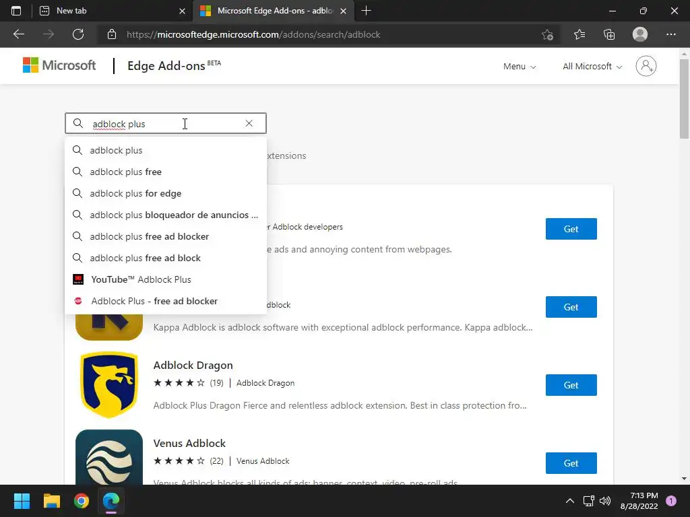The image size is (690, 517).
Task: Choose the 'adblock plus free' suggestion
Action: pyautogui.click(x=166, y=172)
